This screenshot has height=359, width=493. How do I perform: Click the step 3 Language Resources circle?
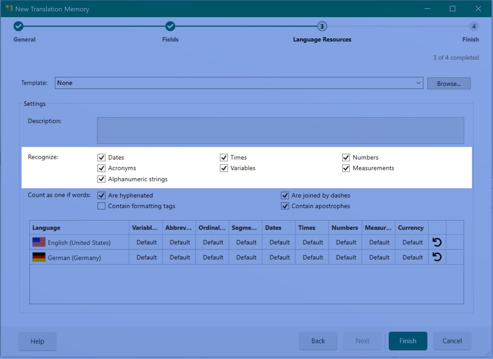(x=322, y=26)
